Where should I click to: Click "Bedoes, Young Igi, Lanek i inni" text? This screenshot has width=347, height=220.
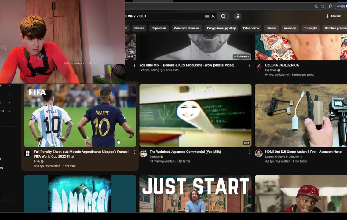point(159,70)
